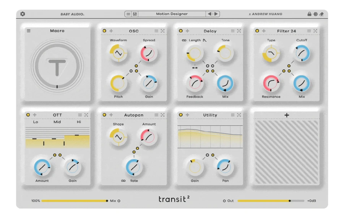
Task: Click the Autopan Shape knob
Action: coord(118,137)
